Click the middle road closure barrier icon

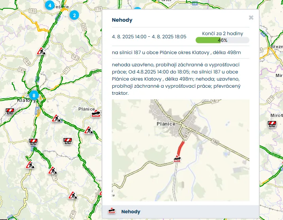(68, 141)
